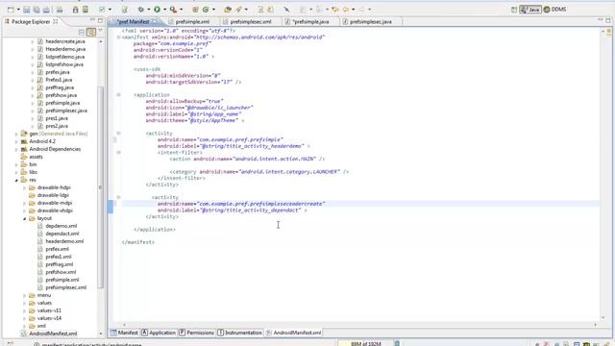Collapse the manifest element fold marker
The image size is (615, 346).
[118, 37]
